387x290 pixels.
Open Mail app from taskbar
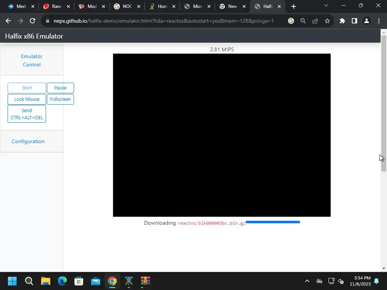pyautogui.click(x=96, y=281)
